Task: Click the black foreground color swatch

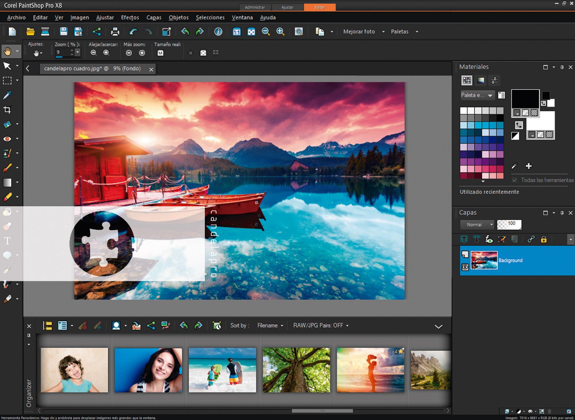Action: click(525, 98)
